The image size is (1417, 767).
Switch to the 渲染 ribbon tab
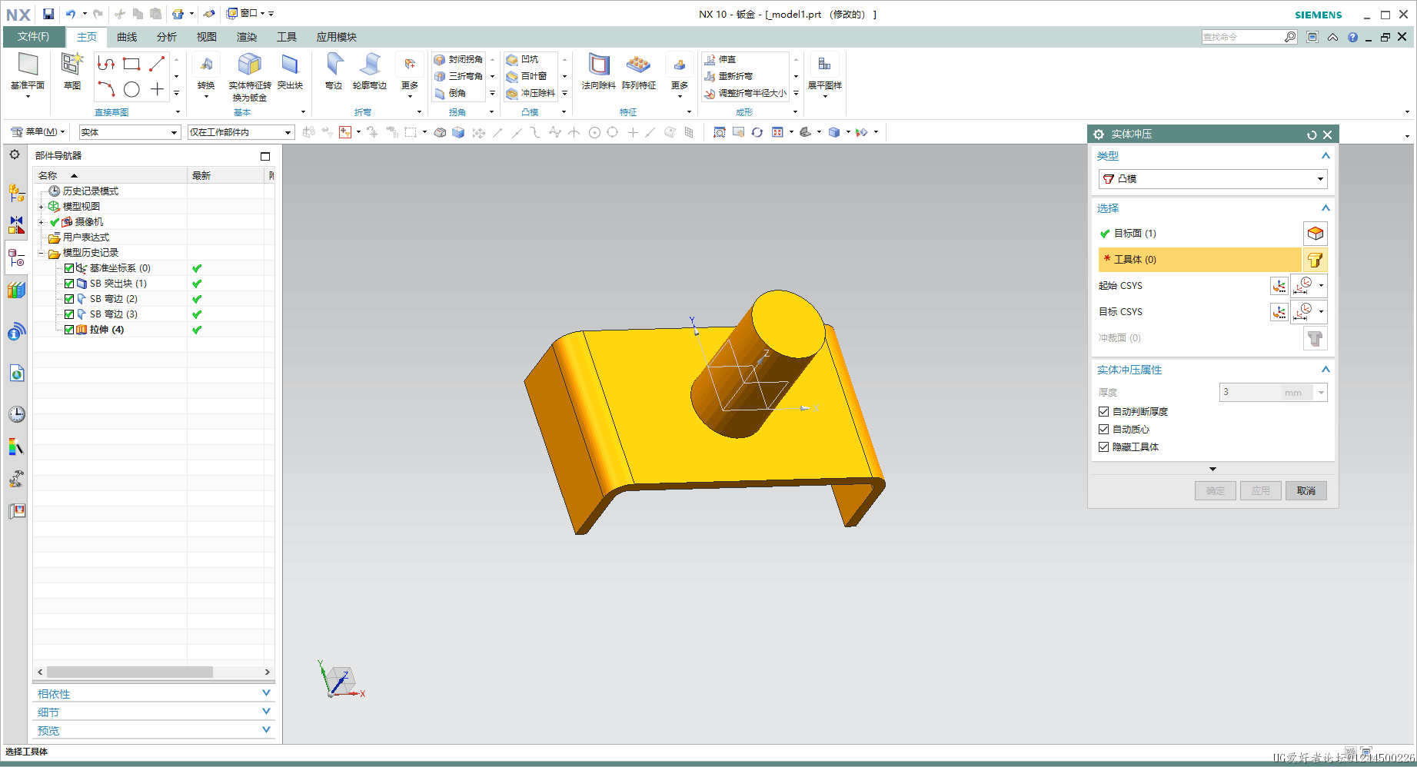247,37
